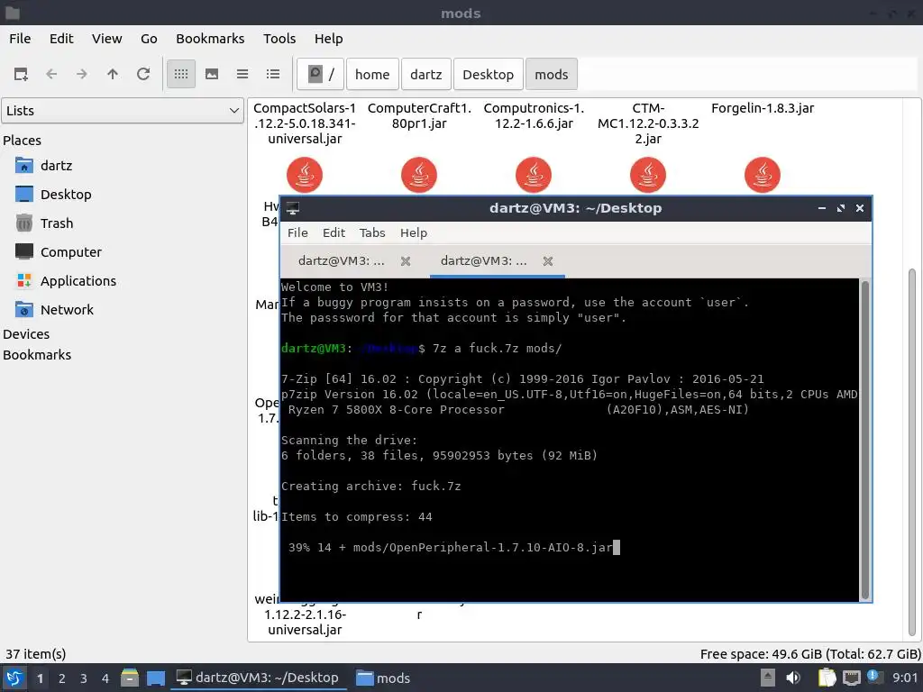Click the file manager launcher in taskbar
This screenshot has height=692, width=923.
(x=130, y=678)
